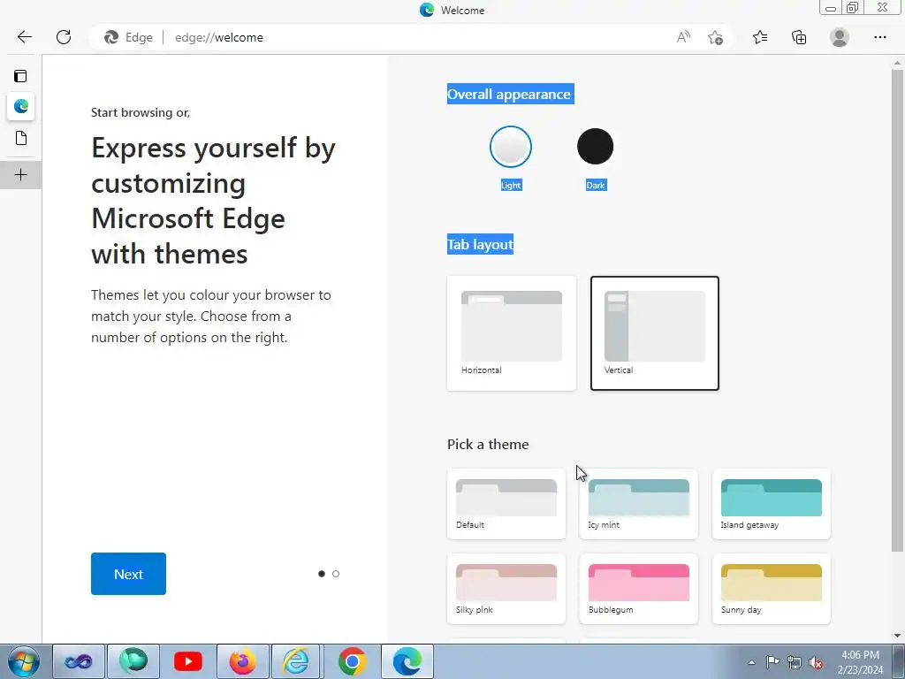Screen dimensions: 905x679
Task: Open the Windows Start menu
Action: (24, 661)
